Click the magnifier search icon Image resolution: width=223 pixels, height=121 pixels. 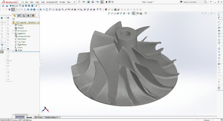click(205, 2)
